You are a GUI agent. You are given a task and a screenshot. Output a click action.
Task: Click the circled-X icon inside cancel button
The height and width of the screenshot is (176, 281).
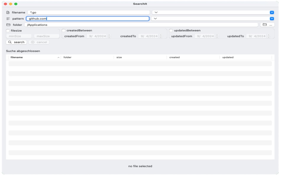33,42
